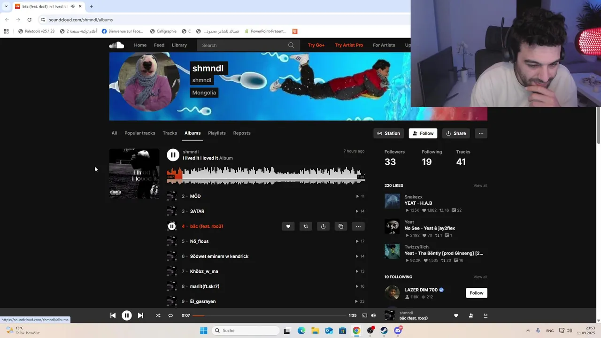Like the track bāc (feat. rbo3)

pyautogui.click(x=288, y=226)
